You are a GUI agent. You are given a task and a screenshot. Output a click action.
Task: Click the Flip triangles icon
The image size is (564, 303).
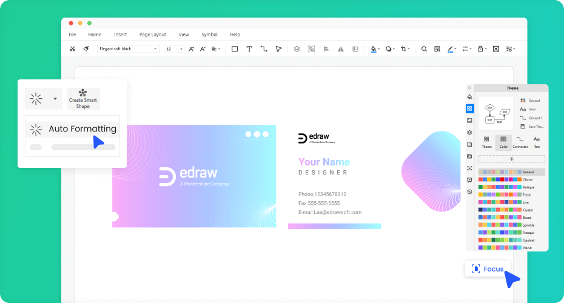click(341, 49)
